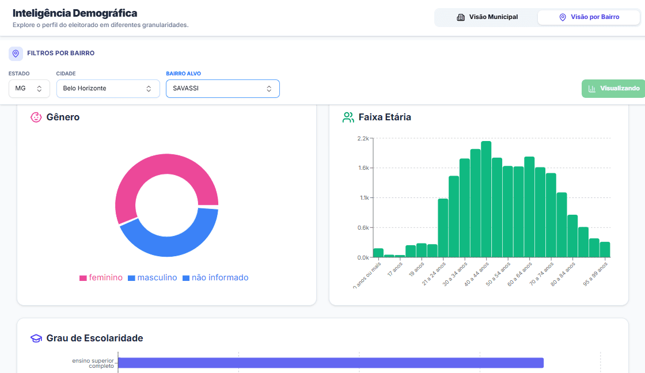The width and height of the screenshot is (645, 373).
Task: Open the Cidade dropdown showing Belo Horizonte
Action: [108, 89]
